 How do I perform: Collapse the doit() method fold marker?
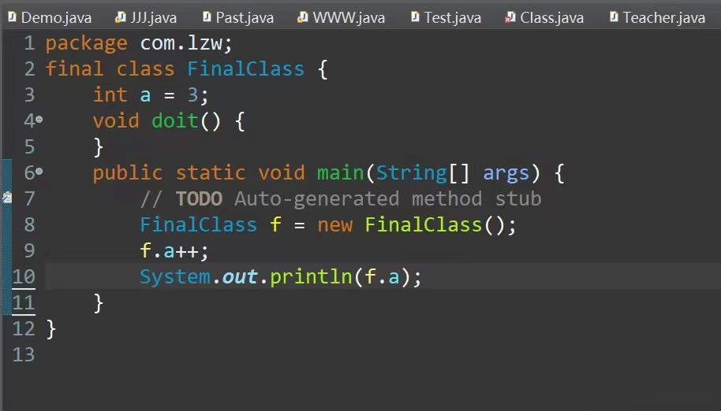(x=39, y=119)
